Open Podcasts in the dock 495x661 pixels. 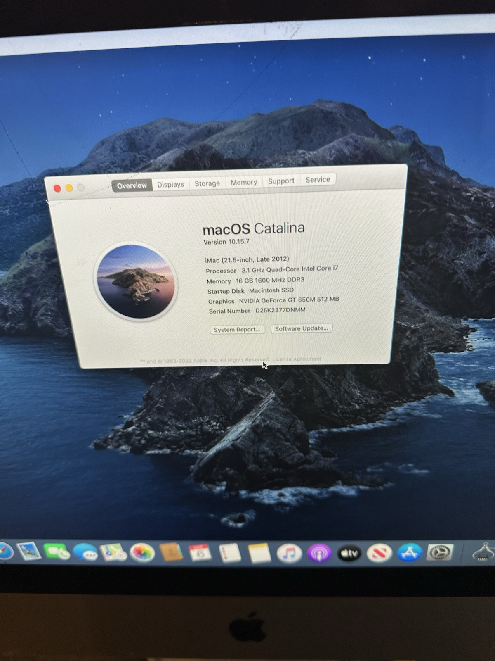(x=319, y=553)
